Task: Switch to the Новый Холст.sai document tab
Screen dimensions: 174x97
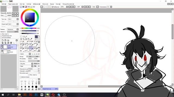Action: pyautogui.click(x=49, y=89)
